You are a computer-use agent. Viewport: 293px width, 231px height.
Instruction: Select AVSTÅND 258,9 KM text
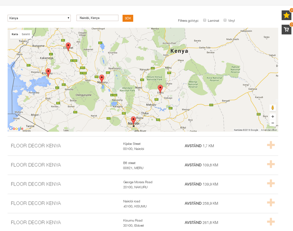pos(201,203)
